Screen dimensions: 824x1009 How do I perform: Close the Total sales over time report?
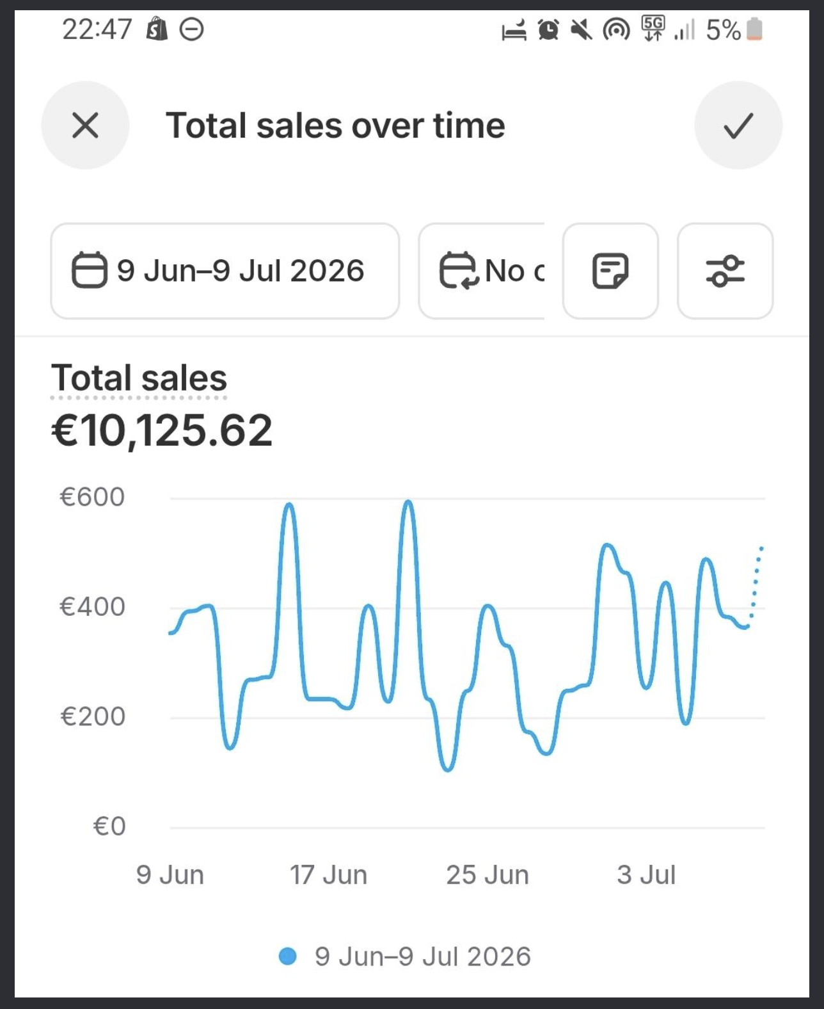(85, 125)
